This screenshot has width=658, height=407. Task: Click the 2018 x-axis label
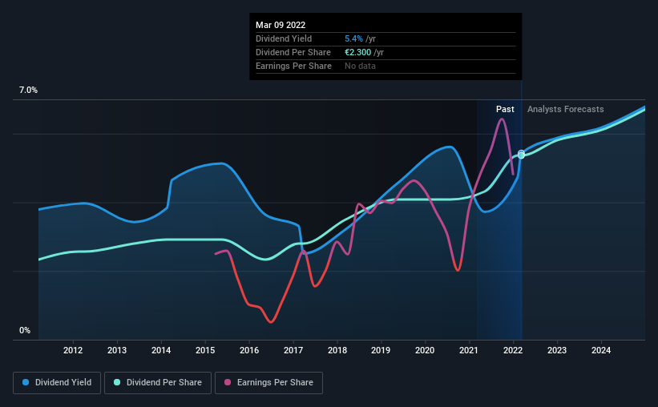click(x=337, y=350)
